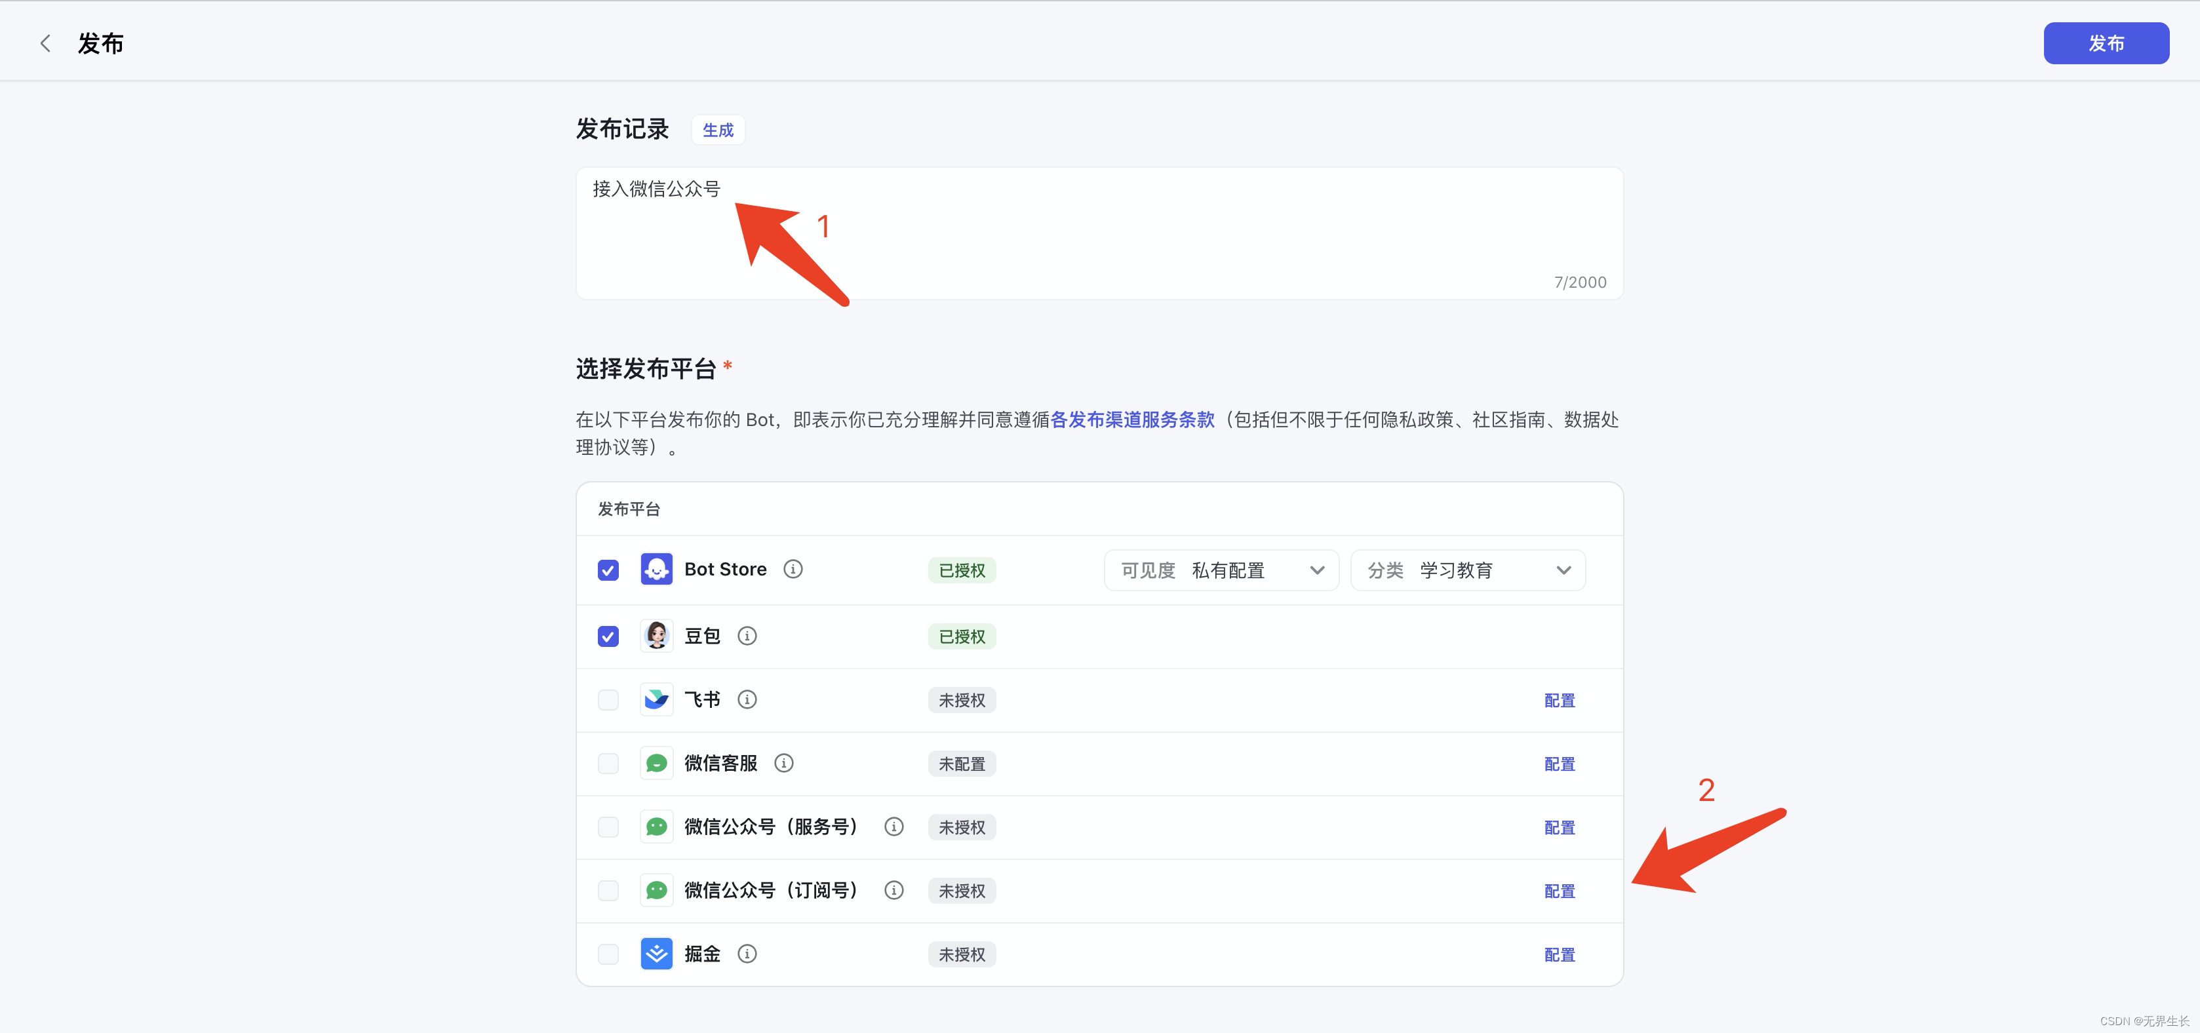Image resolution: width=2200 pixels, height=1033 pixels.
Task: Click the back arrow beside 发布
Action: click(x=45, y=43)
